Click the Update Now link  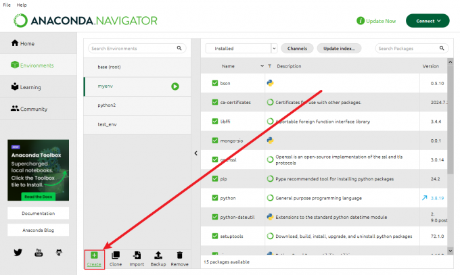[x=381, y=21]
